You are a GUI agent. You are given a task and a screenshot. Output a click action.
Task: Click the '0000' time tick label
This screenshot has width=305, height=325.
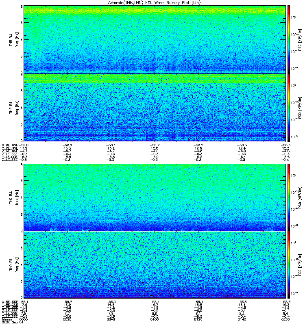pos(24,319)
